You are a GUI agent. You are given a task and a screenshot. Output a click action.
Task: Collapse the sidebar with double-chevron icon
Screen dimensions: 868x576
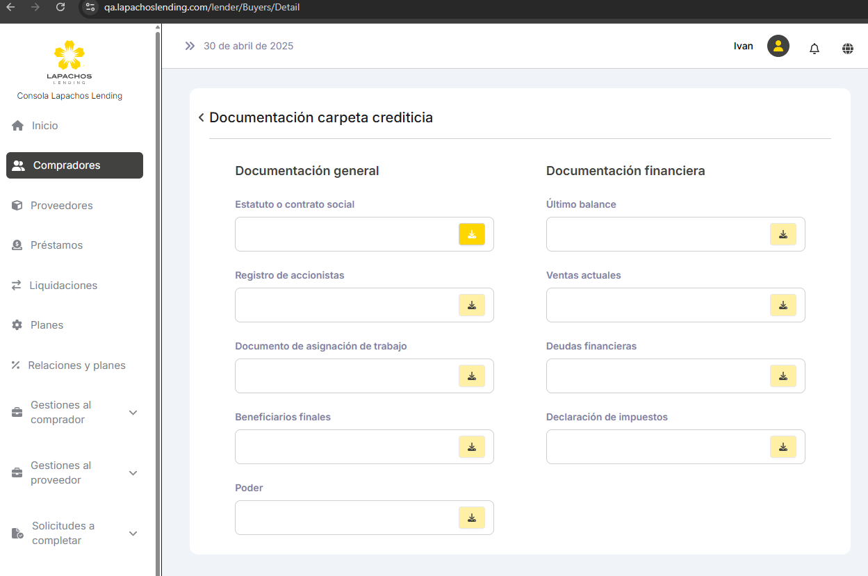190,46
